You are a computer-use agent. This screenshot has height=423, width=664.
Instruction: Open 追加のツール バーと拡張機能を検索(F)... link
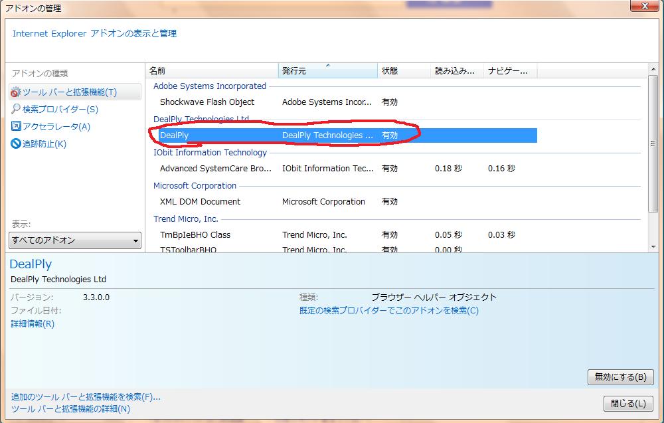[x=86, y=397]
